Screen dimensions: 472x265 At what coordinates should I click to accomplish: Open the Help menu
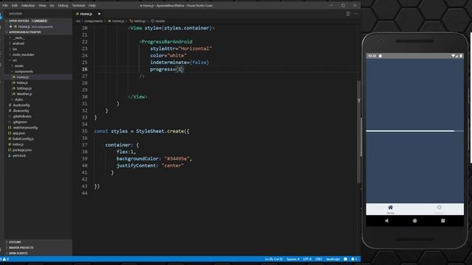pyautogui.click(x=92, y=5)
